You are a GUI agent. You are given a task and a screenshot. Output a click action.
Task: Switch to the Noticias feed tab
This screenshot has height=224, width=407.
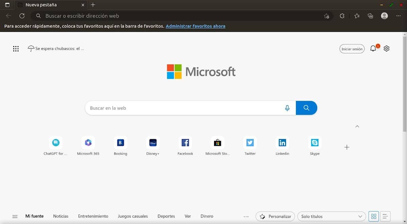[61, 216]
